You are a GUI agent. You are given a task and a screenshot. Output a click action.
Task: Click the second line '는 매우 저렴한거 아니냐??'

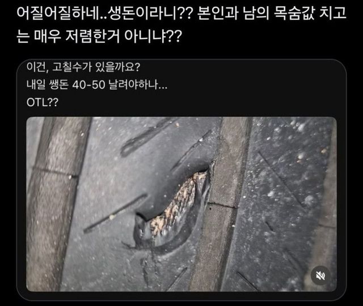coord(99,36)
